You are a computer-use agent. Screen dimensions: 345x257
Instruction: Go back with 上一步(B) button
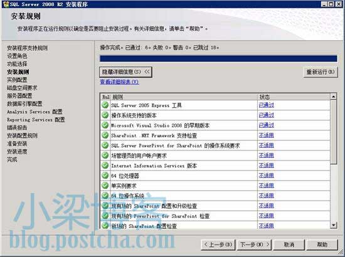pos(218,244)
